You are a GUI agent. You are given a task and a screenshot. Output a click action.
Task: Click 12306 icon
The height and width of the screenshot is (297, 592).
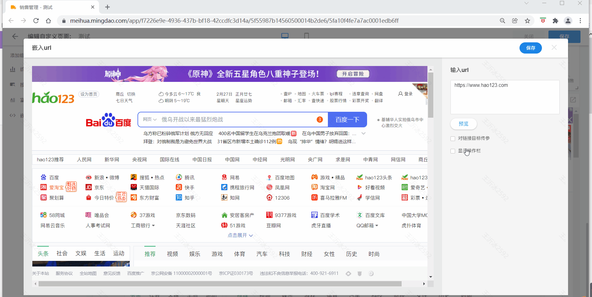(x=269, y=198)
